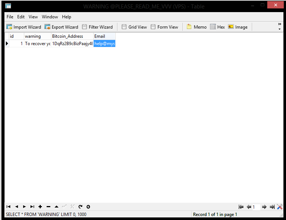Click the page number field
This screenshot has height=220, width=286.
point(256,207)
